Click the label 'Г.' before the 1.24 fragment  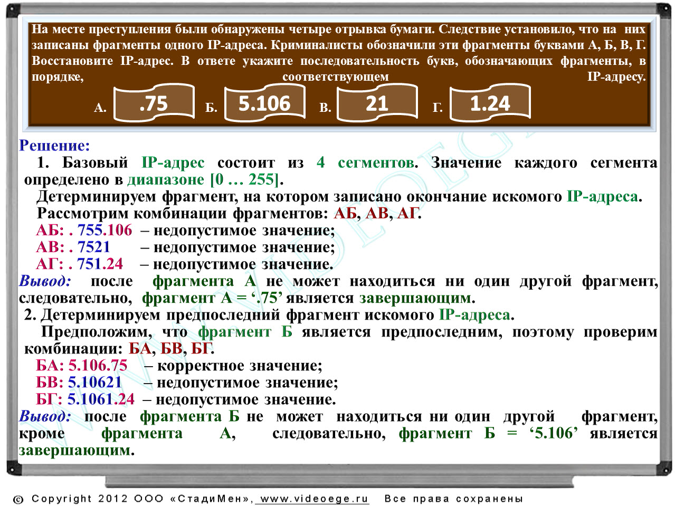tap(438, 108)
